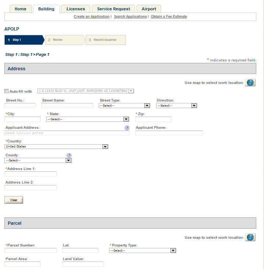
Task: Go to the Airport tab
Action: tap(149, 9)
